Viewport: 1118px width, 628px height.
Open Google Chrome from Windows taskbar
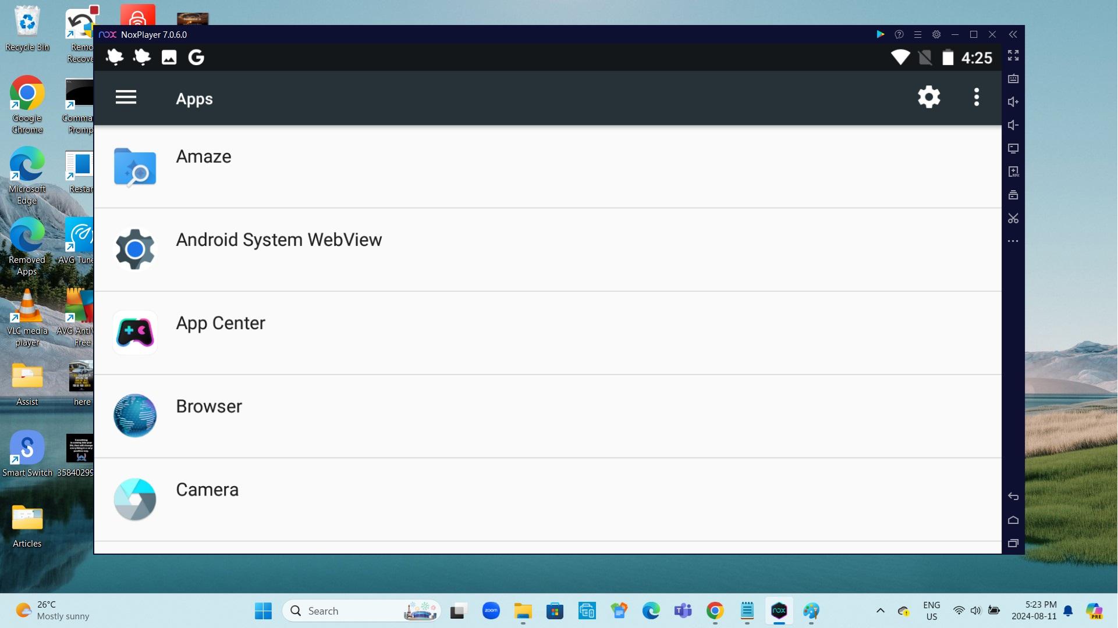click(714, 611)
